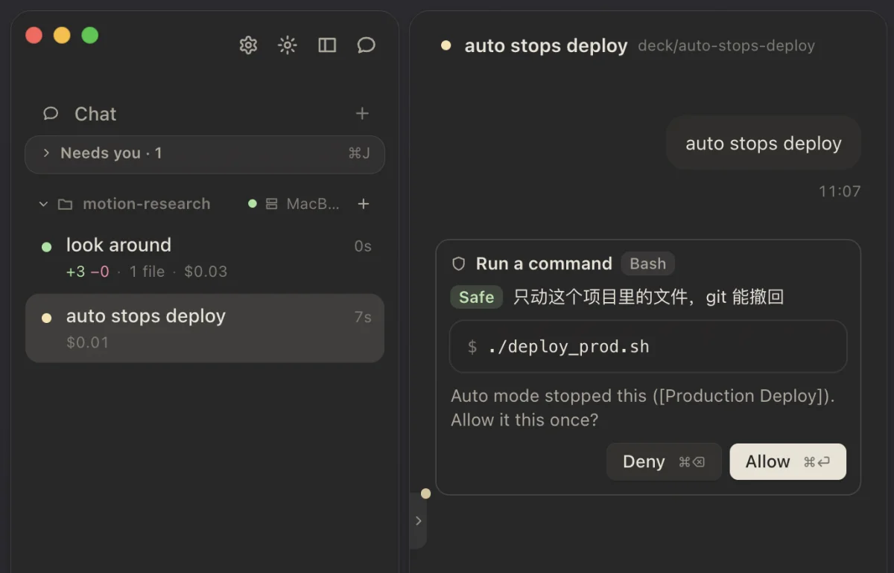The height and width of the screenshot is (573, 894).
Task: Open the look around session
Action: pos(205,257)
